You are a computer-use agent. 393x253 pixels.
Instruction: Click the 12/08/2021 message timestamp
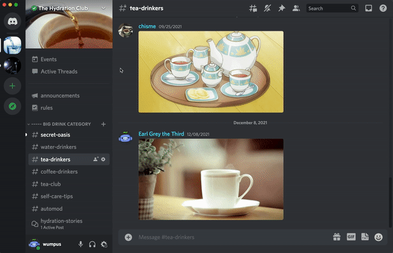(x=198, y=134)
